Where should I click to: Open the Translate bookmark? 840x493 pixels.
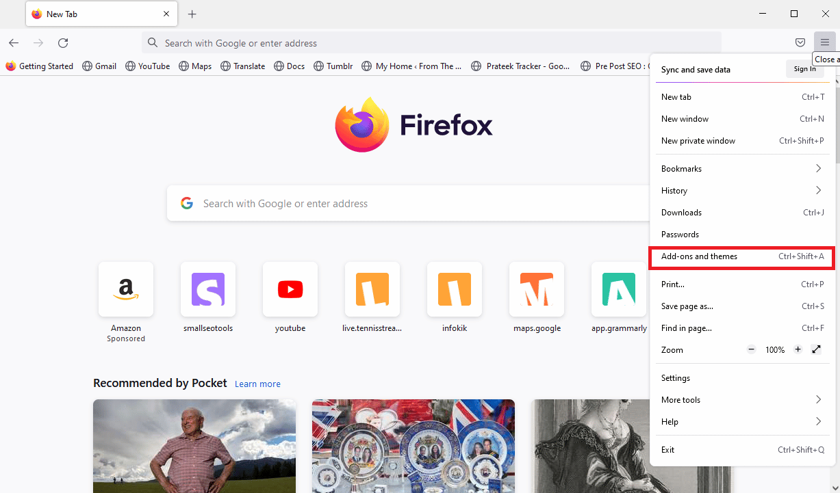tap(242, 66)
